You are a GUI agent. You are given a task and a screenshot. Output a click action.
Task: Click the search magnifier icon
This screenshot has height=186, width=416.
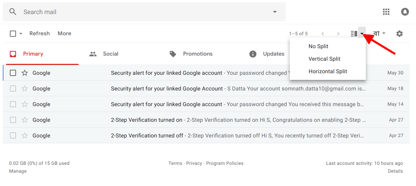click(13, 12)
